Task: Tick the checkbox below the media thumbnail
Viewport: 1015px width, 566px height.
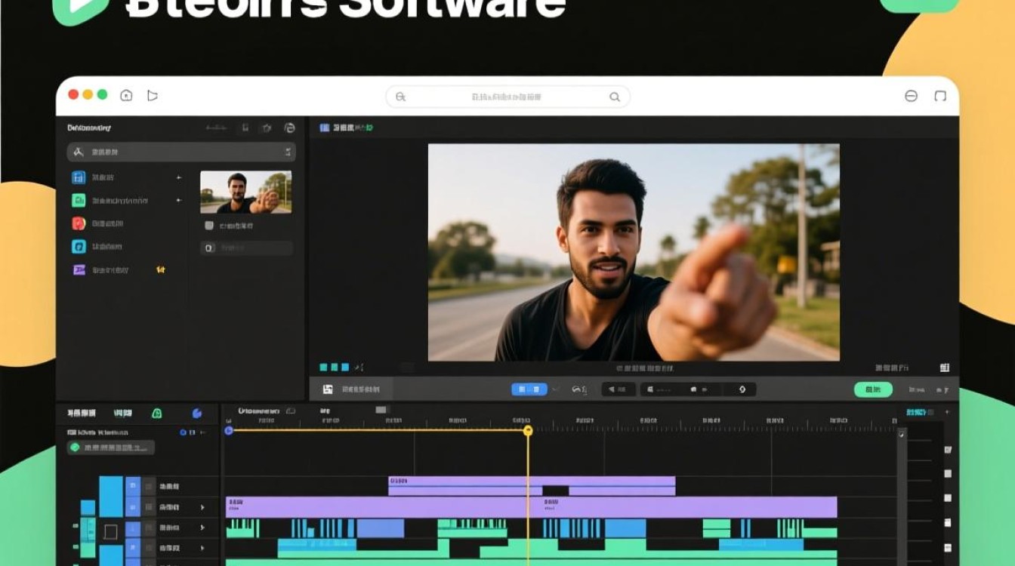Action: 209,225
